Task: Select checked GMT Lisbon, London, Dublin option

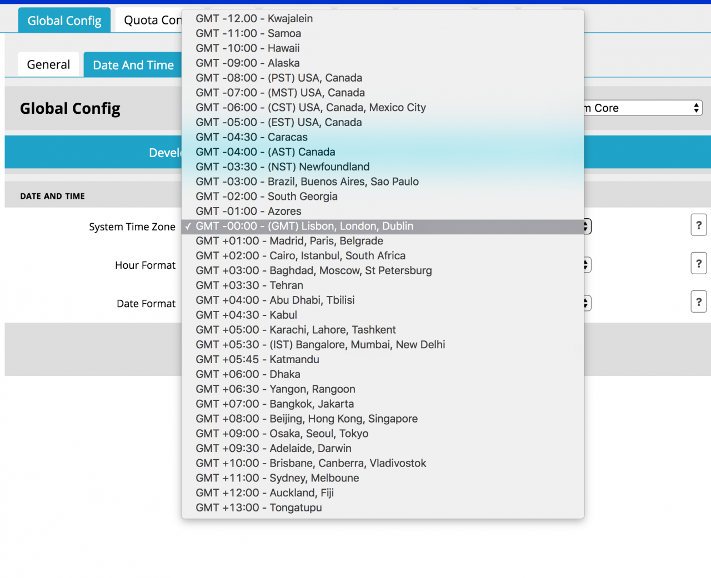Action: [x=304, y=227]
